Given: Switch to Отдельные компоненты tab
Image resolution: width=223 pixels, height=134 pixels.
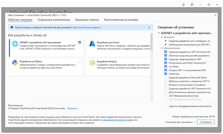Looking at the screenshot, I should pyautogui.click(x=54, y=20).
